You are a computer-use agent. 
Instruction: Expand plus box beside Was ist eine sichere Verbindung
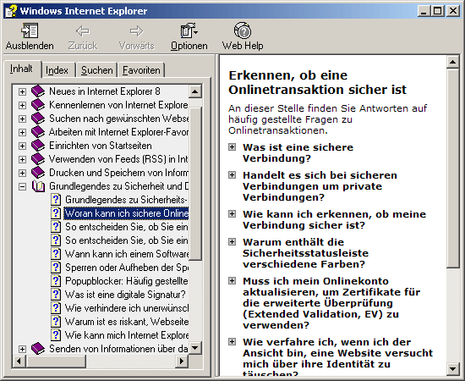click(232, 147)
